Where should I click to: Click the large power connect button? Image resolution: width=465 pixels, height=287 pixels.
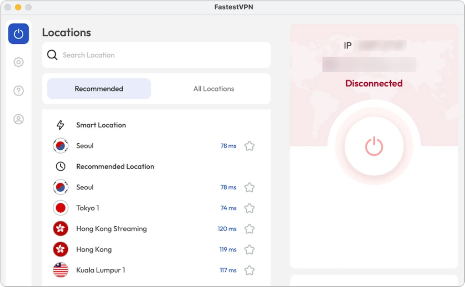tap(374, 146)
